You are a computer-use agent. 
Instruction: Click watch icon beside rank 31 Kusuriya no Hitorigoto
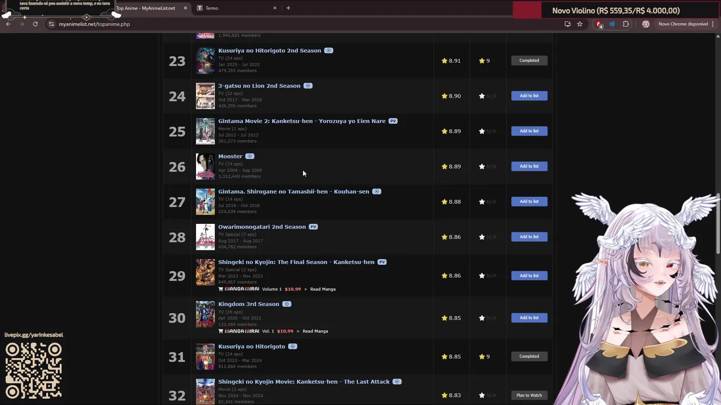292,346
